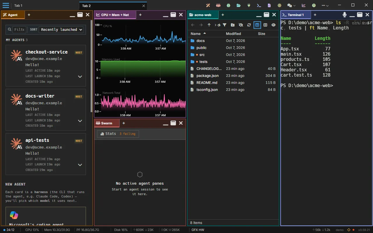Click the magic wand agent icon in top toolbar
The width and height of the screenshot is (373, 233).
[x=208, y=5]
